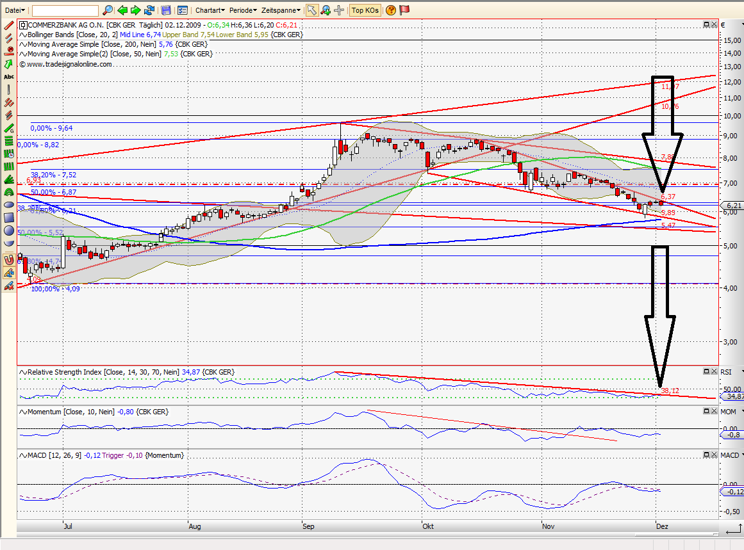The width and height of the screenshot is (744, 550).
Task: Click the save chart icon
Action: pyautogui.click(x=166, y=10)
